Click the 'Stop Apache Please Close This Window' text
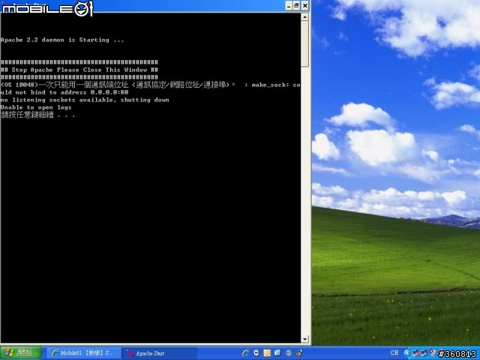The height and width of the screenshot is (360, 480). click(x=79, y=70)
